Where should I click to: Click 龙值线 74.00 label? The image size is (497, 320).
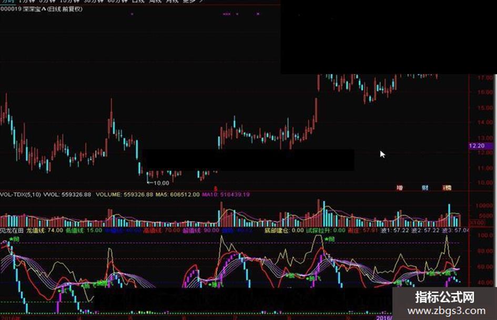pyautogui.click(x=45, y=230)
